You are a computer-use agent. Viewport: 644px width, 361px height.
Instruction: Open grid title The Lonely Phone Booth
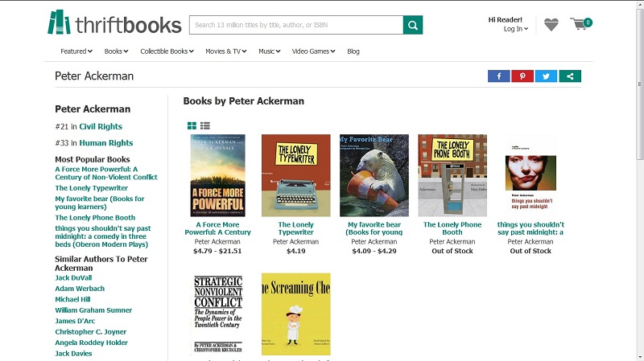click(x=452, y=228)
